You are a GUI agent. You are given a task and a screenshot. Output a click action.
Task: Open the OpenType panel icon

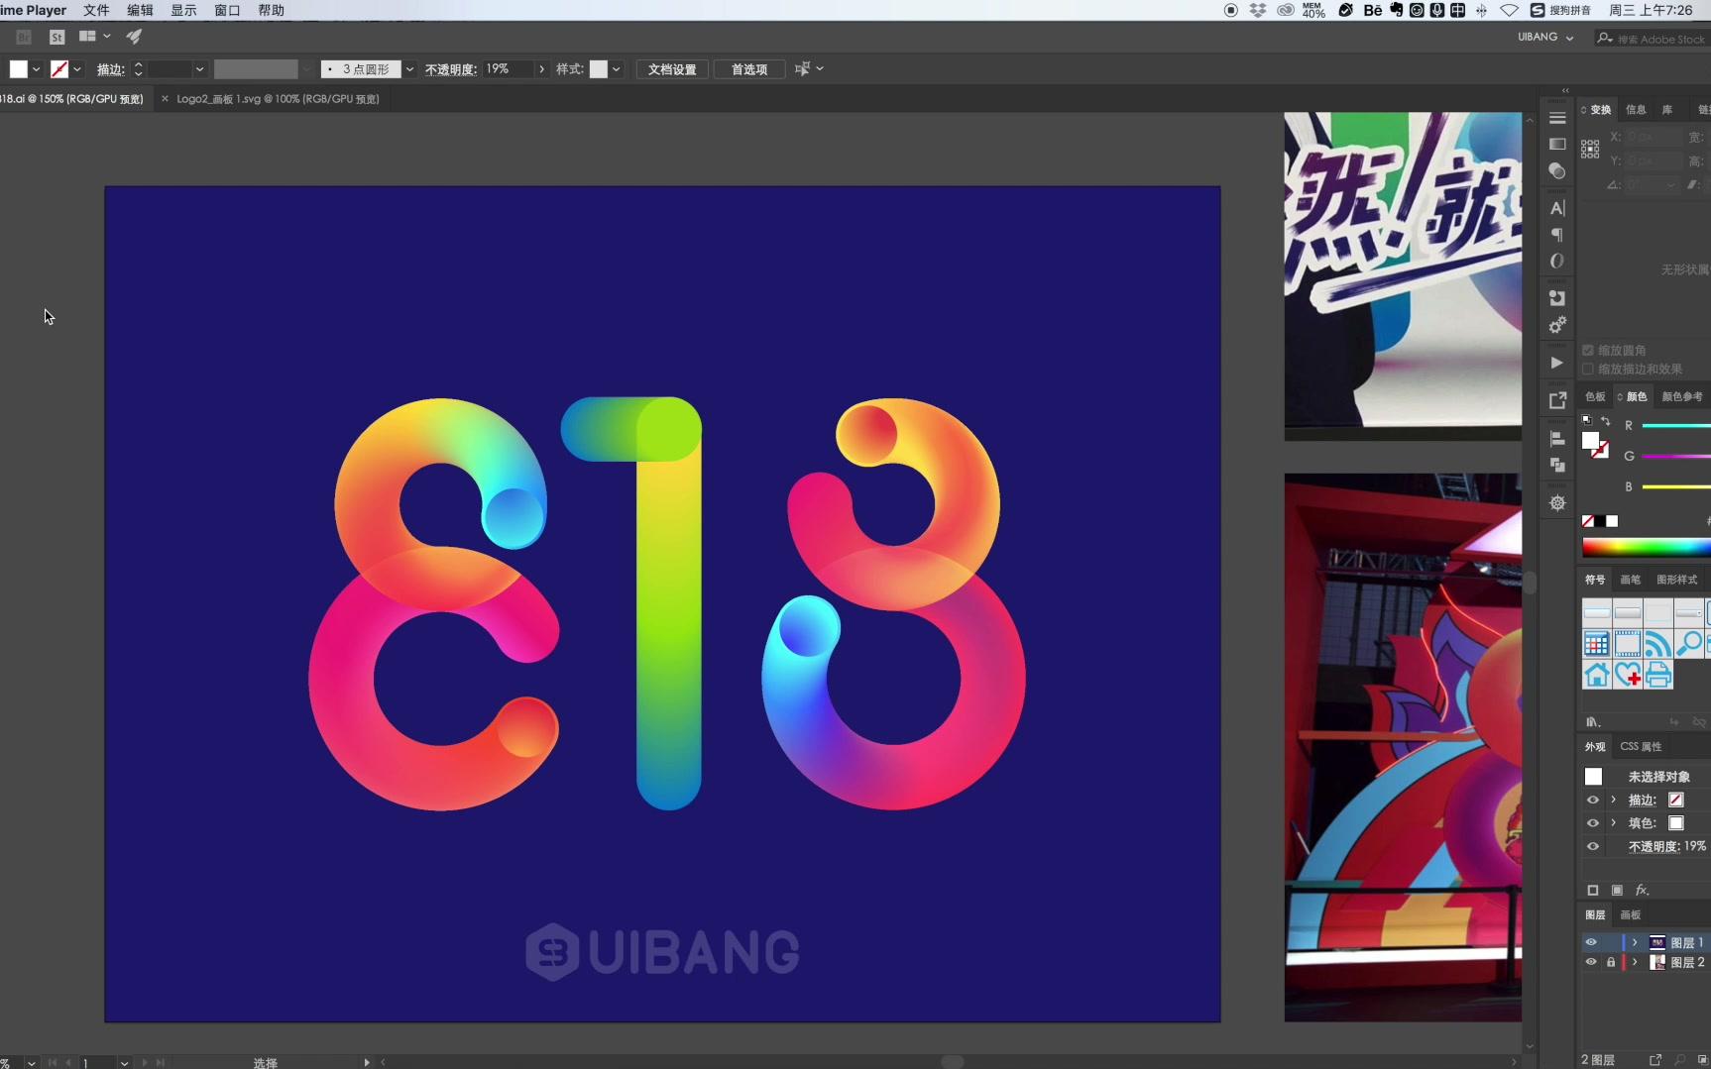[x=1557, y=262]
